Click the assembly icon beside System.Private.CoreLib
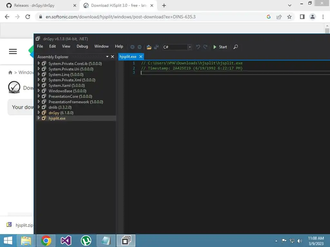 (44, 63)
